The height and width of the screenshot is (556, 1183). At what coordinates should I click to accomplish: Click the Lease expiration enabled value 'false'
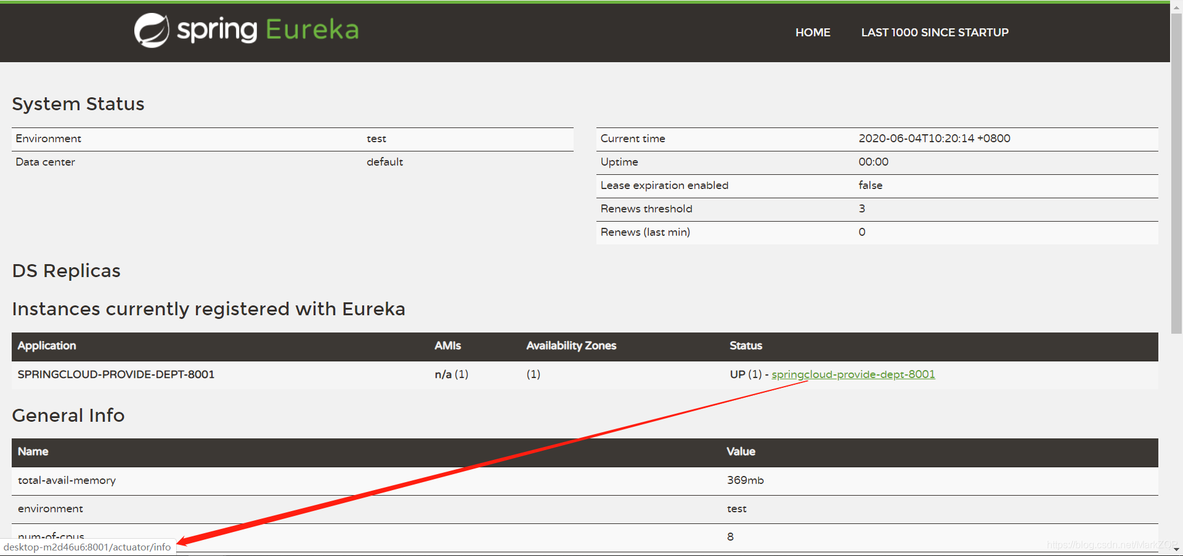click(x=870, y=185)
